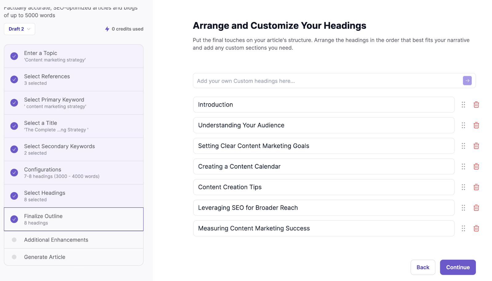Click the drag handle beside "Setting Clear Content Marketing Goals"
The height and width of the screenshot is (281, 492).
click(463, 146)
